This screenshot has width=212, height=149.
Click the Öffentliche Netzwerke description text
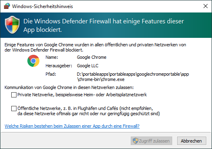tap(89, 111)
